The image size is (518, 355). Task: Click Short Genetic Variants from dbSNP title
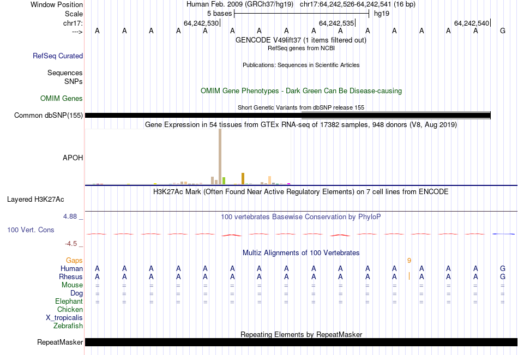click(301, 107)
